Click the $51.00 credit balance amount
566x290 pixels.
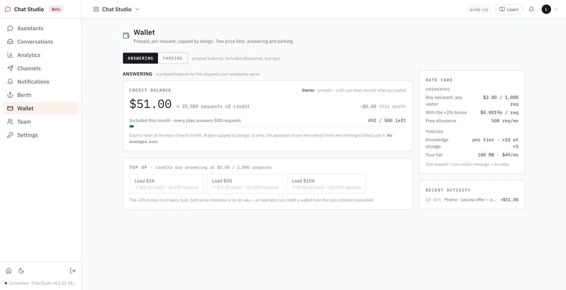point(151,104)
